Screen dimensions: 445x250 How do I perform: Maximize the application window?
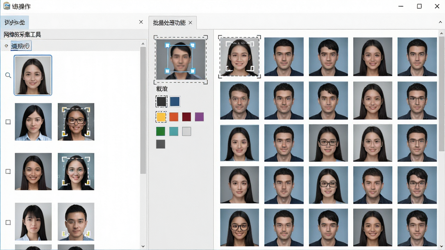click(419, 6)
